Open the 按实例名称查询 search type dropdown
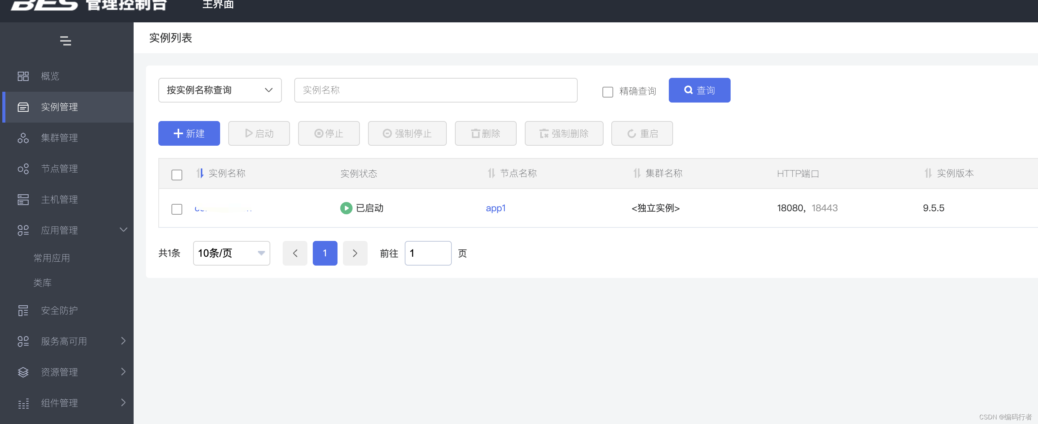Image resolution: width=1038 pixels, height=424 pixels. pyautogui.click(x=220, y=90)
